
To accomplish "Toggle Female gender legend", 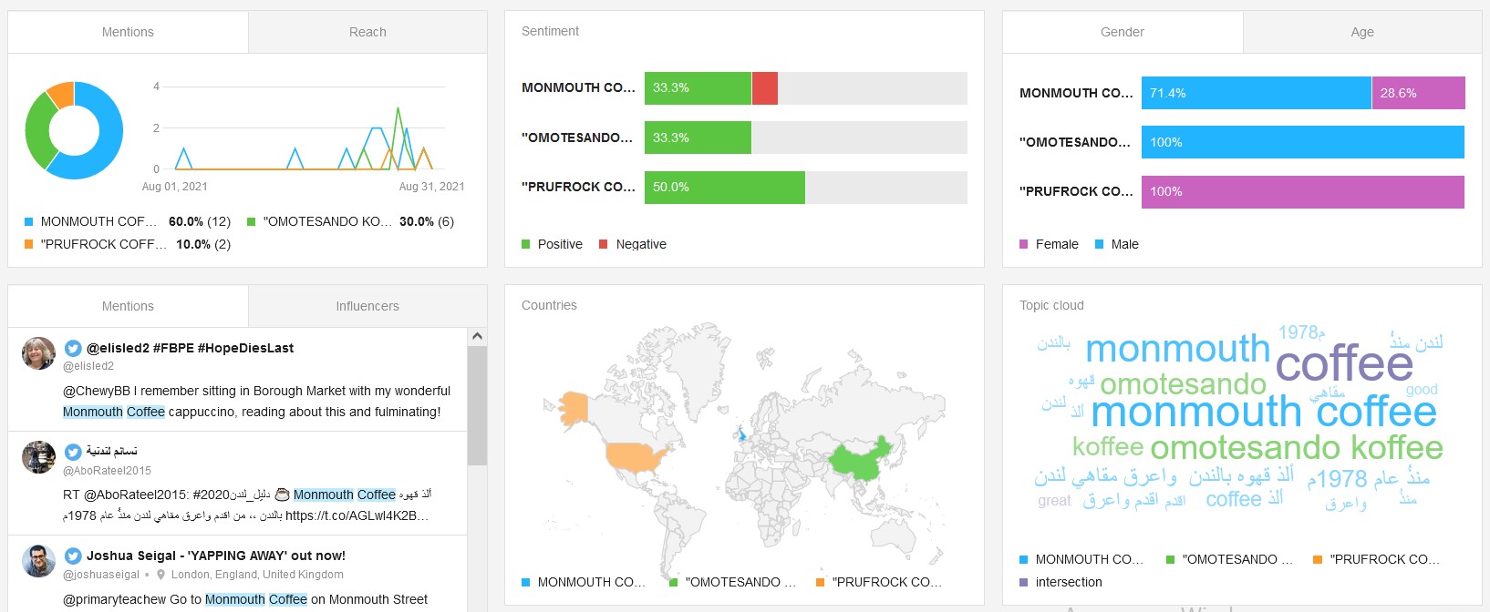I will pos(1049,244).
